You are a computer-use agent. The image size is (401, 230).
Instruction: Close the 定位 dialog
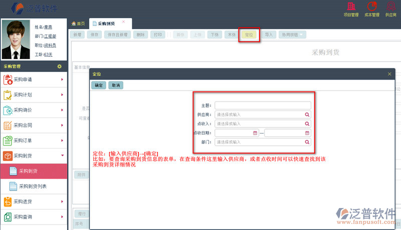coord(389,74)
